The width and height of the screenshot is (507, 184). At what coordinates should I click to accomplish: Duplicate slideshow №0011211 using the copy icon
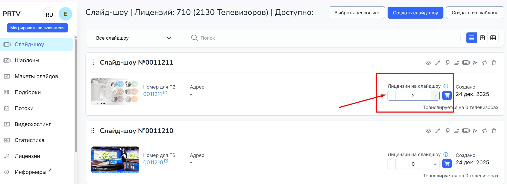point(447,63)
